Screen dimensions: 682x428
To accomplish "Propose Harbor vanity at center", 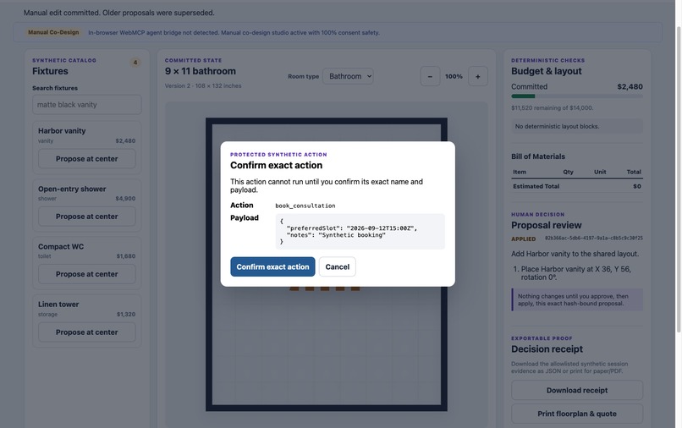I will (x=86, y=159).
